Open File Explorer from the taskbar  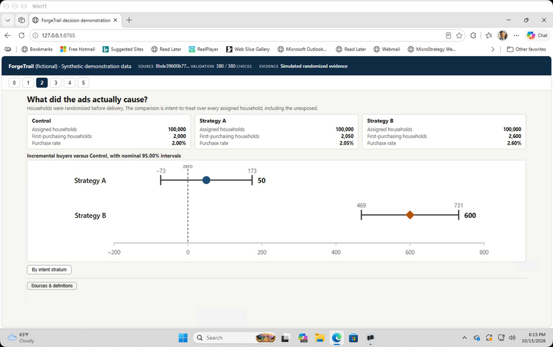click(320, 338)
